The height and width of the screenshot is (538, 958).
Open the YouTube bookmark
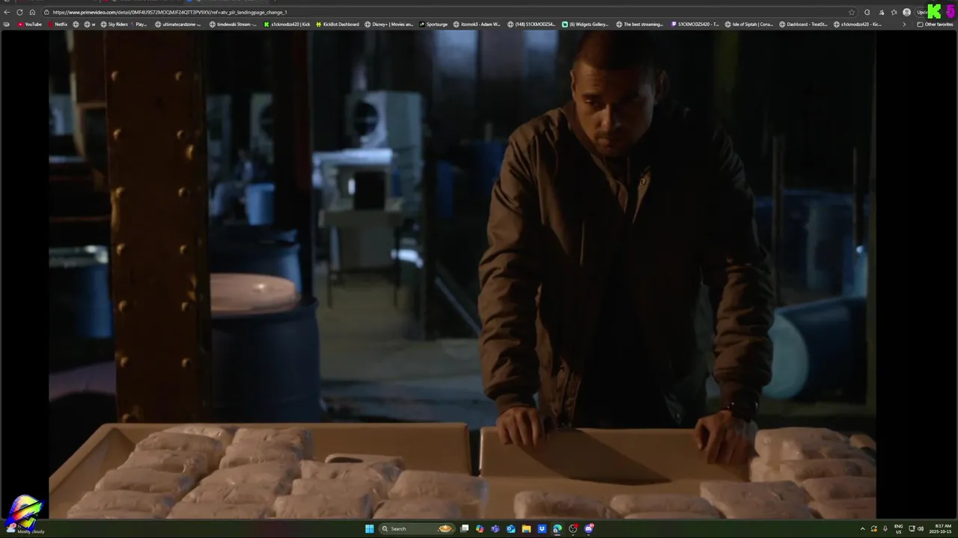[29, 24]
